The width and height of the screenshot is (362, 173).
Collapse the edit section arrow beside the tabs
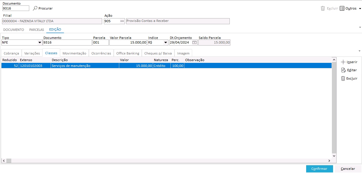pos(360,51)
